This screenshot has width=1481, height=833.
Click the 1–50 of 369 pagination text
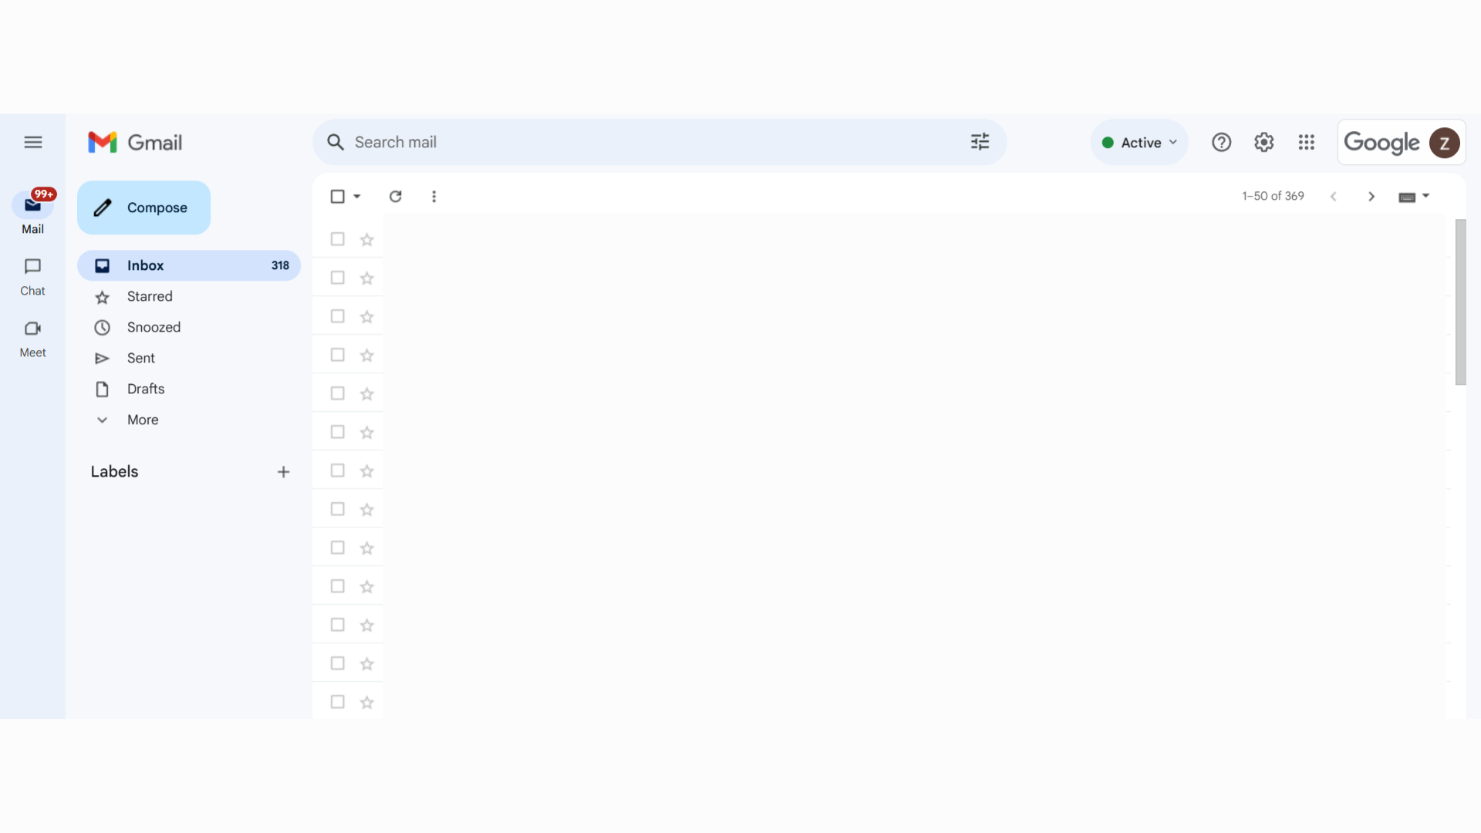coord(1273,196)
